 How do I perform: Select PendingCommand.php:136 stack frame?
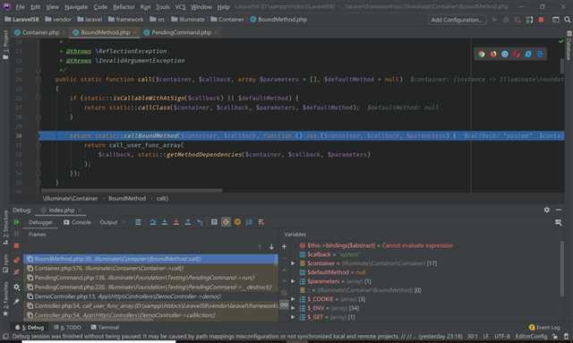(x=150, y=278)
